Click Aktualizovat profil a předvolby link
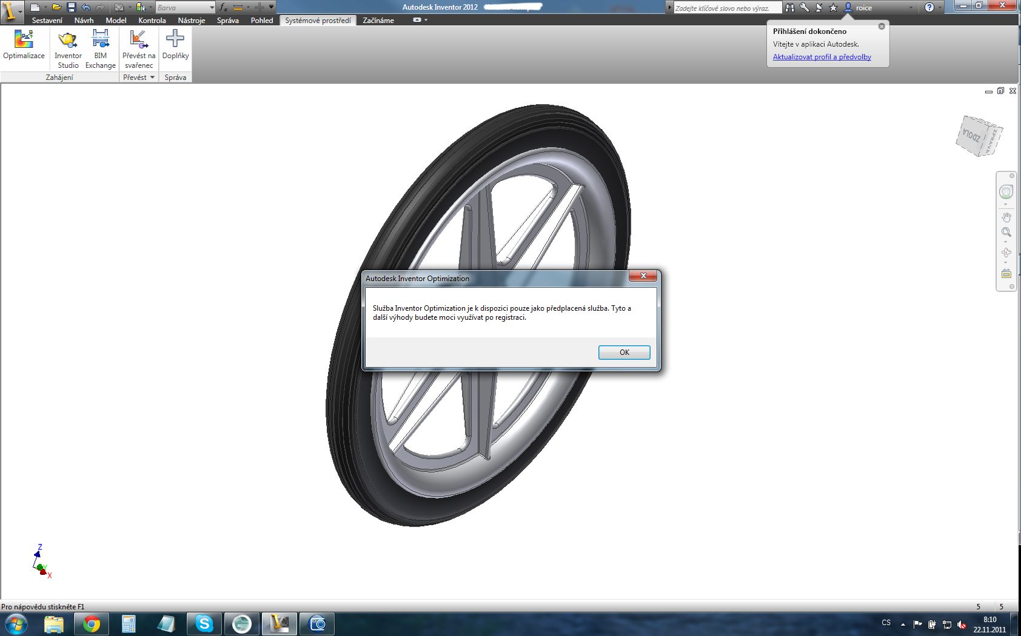The image size is (1021, 636). 822,57
